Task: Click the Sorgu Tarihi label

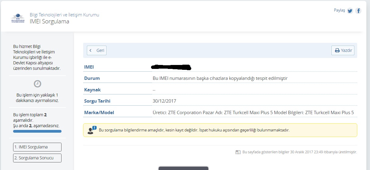Action: click(97, 101)
